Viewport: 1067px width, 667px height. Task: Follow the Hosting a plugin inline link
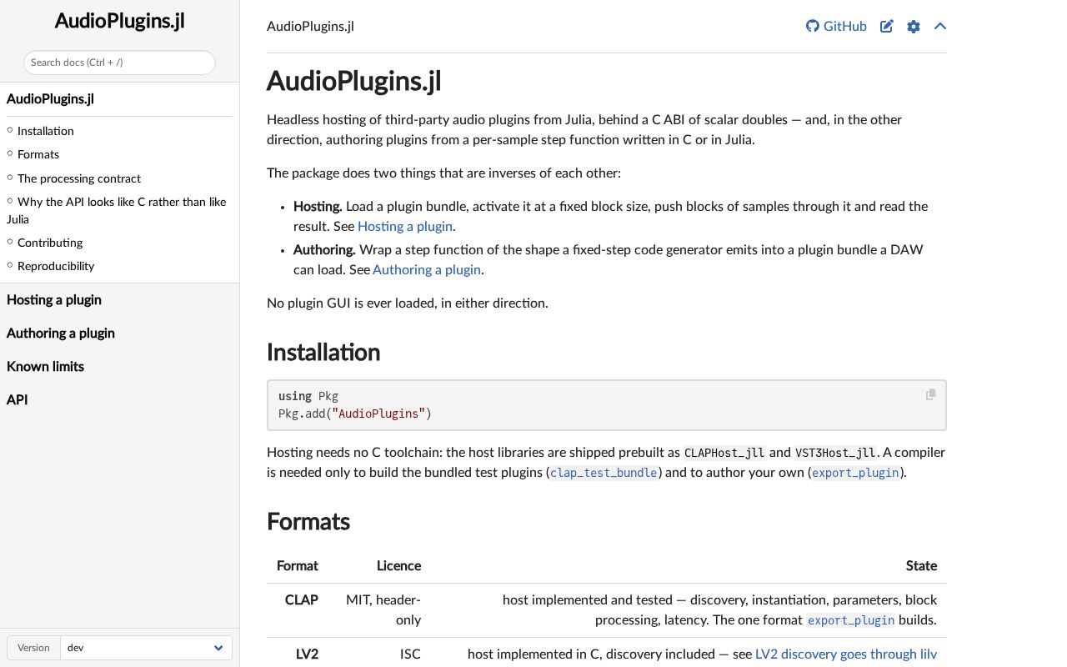pyautogui.click(x=405, y=226)
